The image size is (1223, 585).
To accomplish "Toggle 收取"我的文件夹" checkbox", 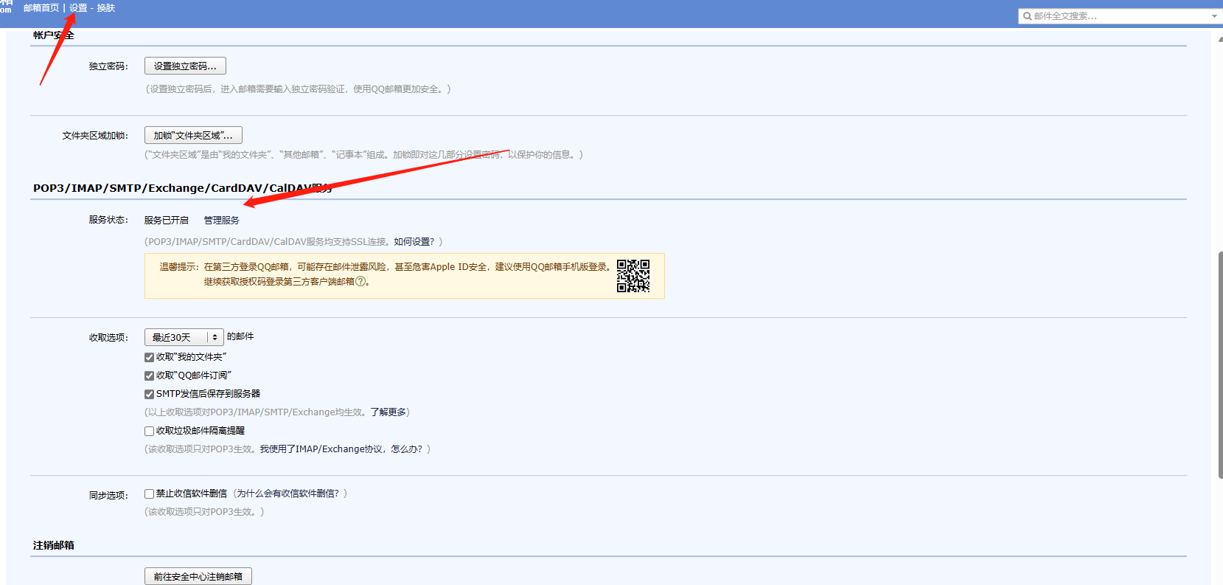I will 150,357.
